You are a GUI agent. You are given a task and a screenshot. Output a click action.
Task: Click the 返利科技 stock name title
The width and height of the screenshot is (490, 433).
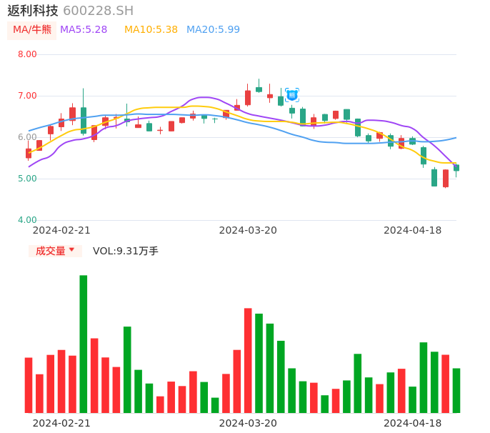pos(33,11)
